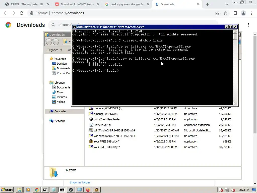Reload the Chrome downloads page

coord(22,13)
